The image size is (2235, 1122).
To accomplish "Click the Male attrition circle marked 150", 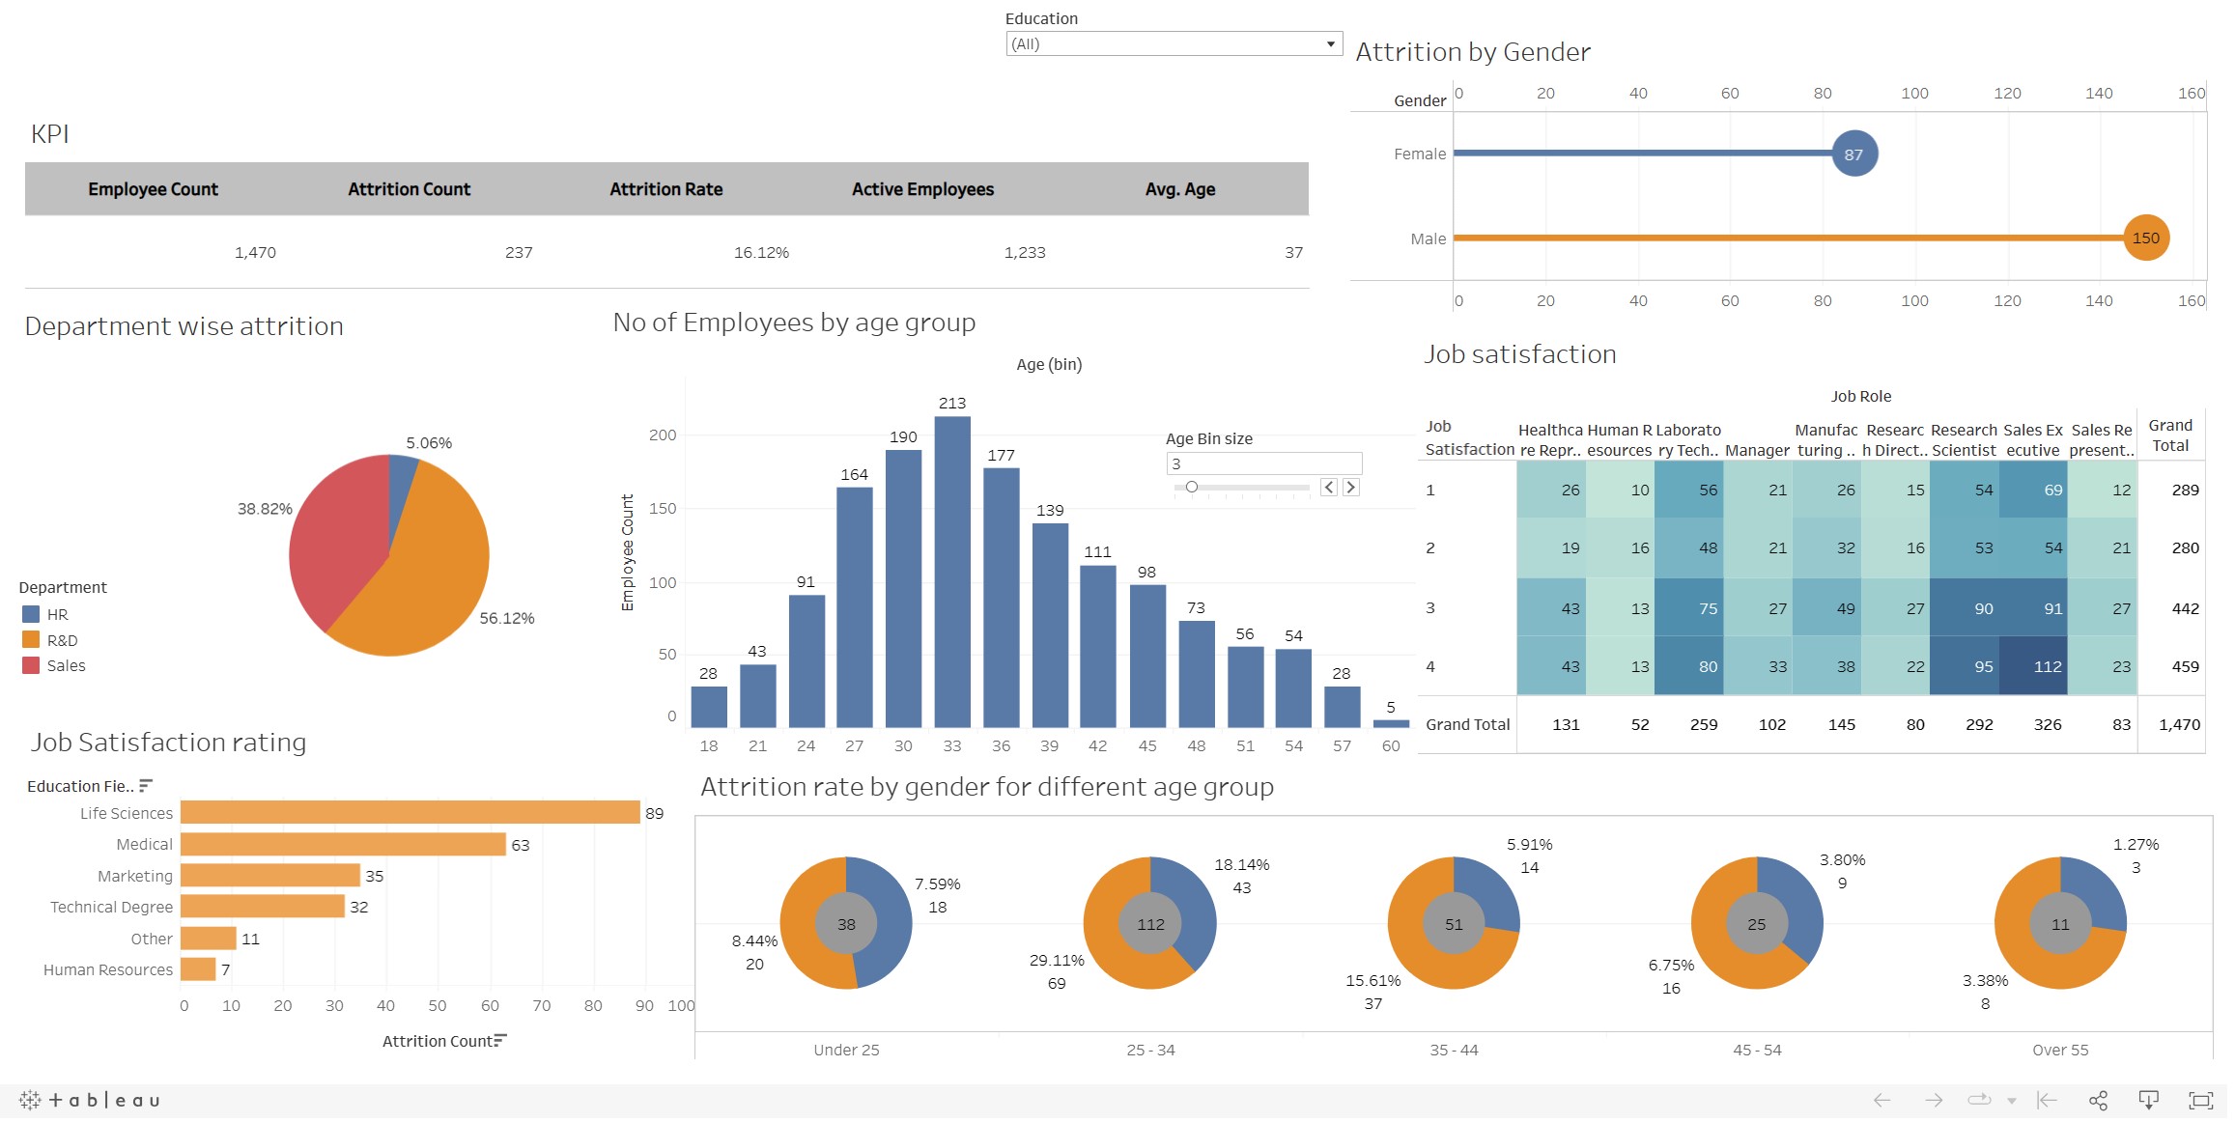I will [x=2145, y=238].
